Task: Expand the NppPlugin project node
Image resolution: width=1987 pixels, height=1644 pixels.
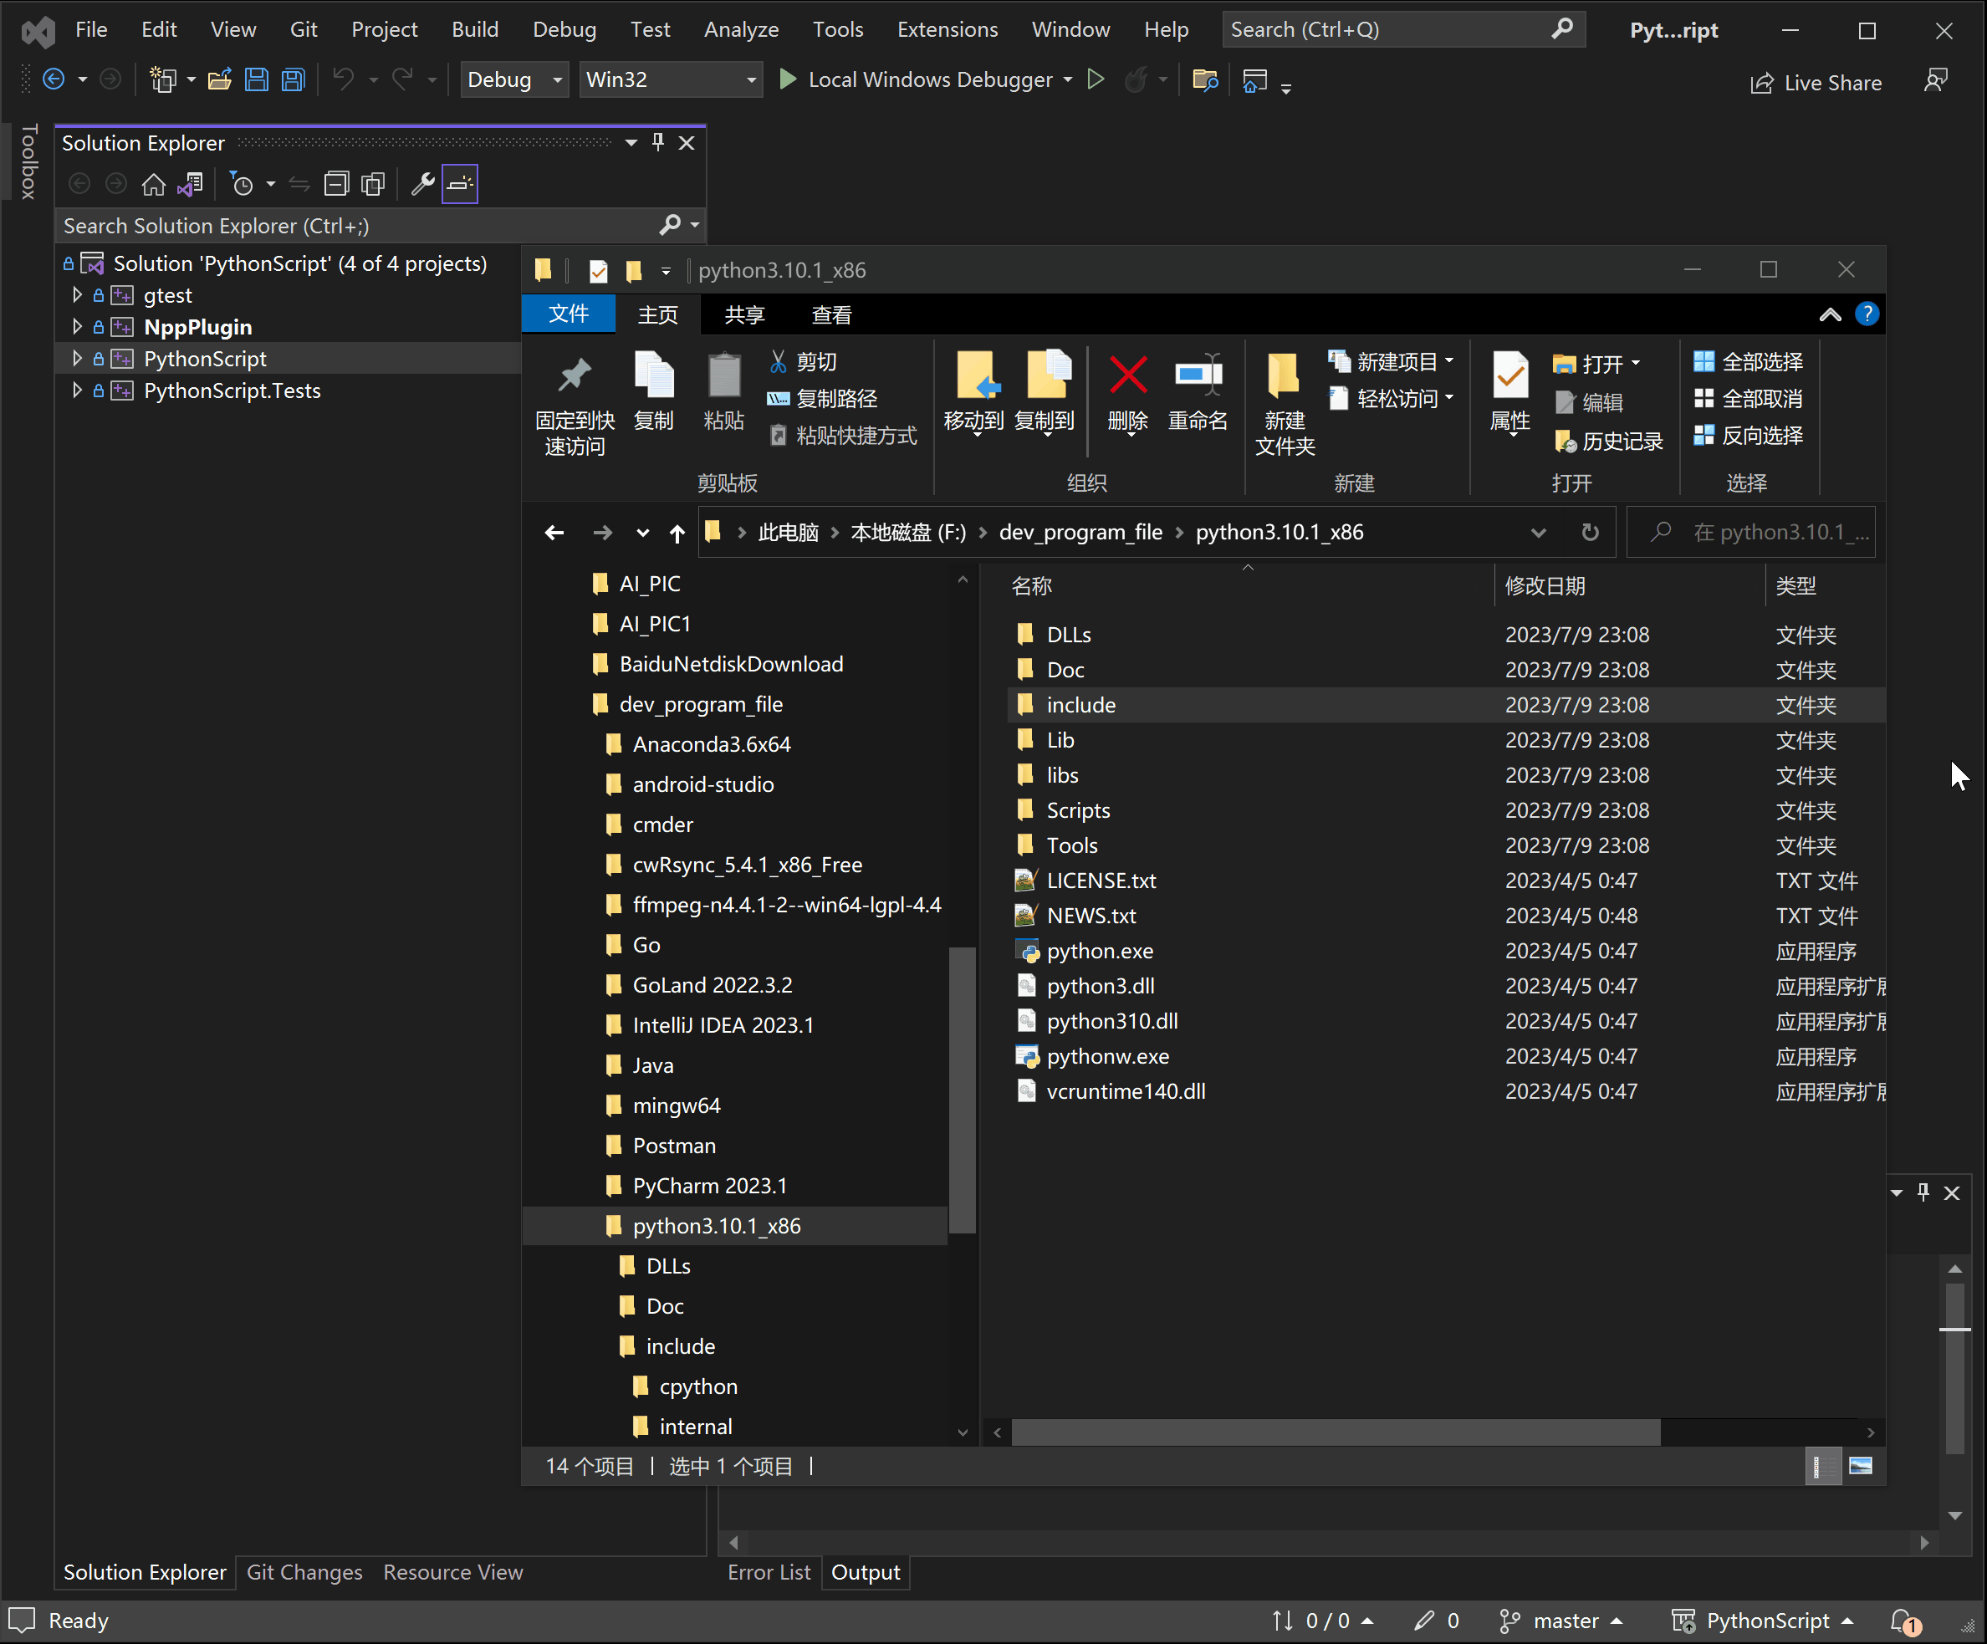Action: pyautogui.click(x=78, y=327)
